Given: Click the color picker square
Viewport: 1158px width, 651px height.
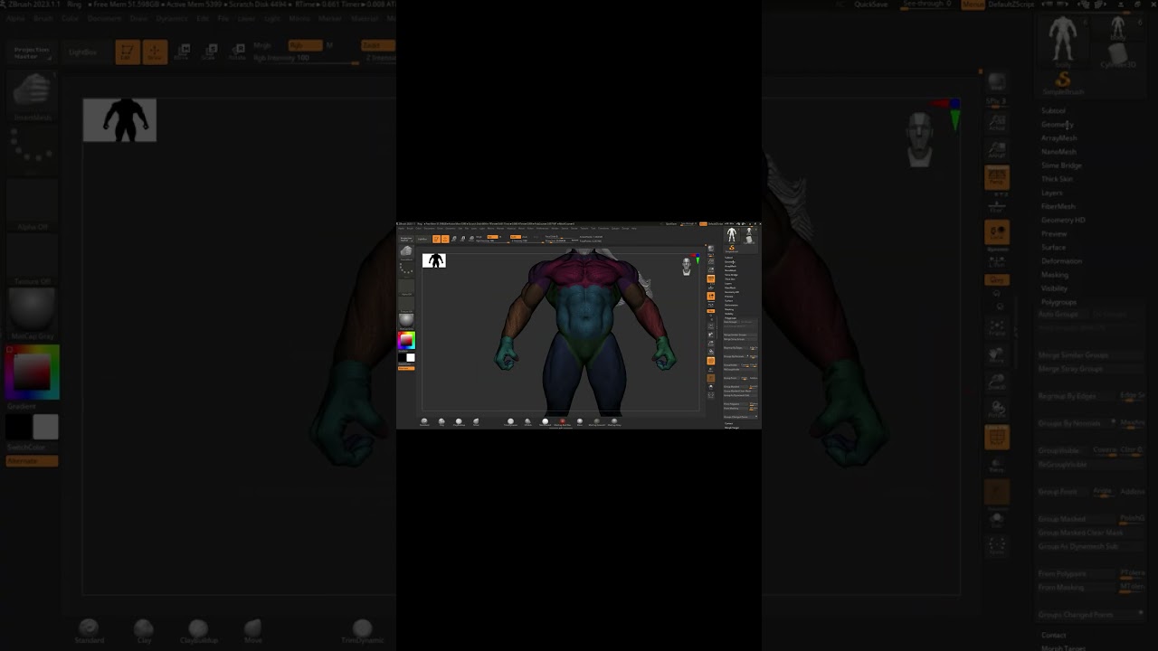Looking at the screenshot, I should (x=32, y=372).
